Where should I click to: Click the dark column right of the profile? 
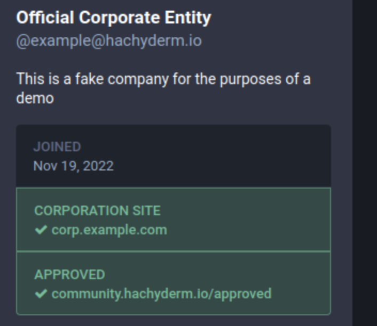pyautogui.click(x=365, y=163)
